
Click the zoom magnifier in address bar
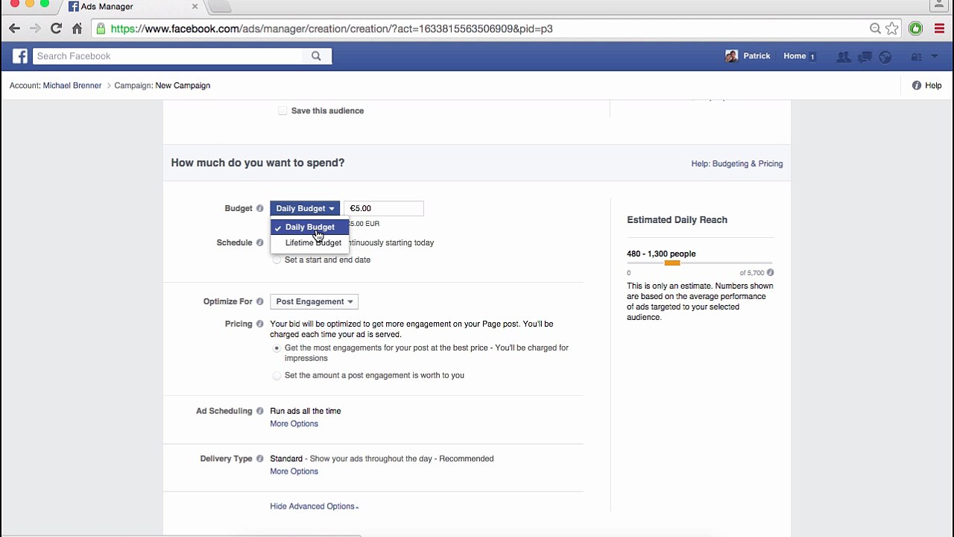[875, 28]
